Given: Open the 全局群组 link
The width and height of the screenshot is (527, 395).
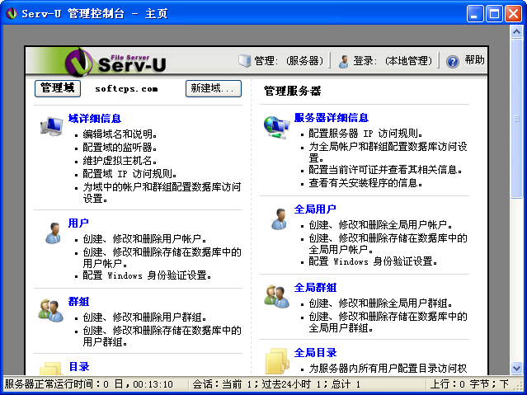Looking at the screenshot, I should click(315, 288).
